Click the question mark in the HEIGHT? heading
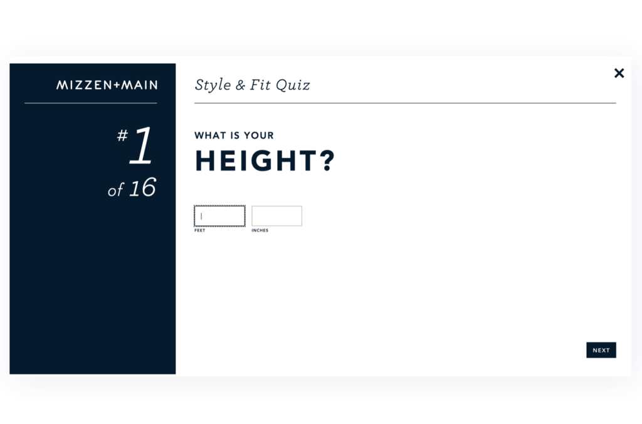The image size is (642, 424). coord(328,161)
